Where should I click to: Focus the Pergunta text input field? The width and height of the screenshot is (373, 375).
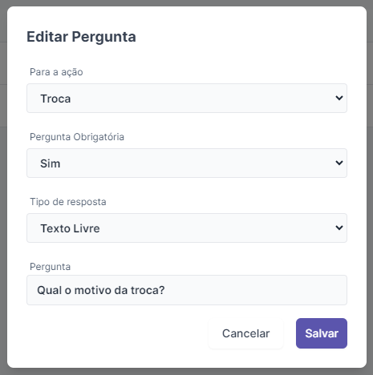187,290
